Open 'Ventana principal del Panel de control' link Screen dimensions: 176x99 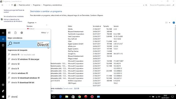pyautogui.click(x=14, y=11)
